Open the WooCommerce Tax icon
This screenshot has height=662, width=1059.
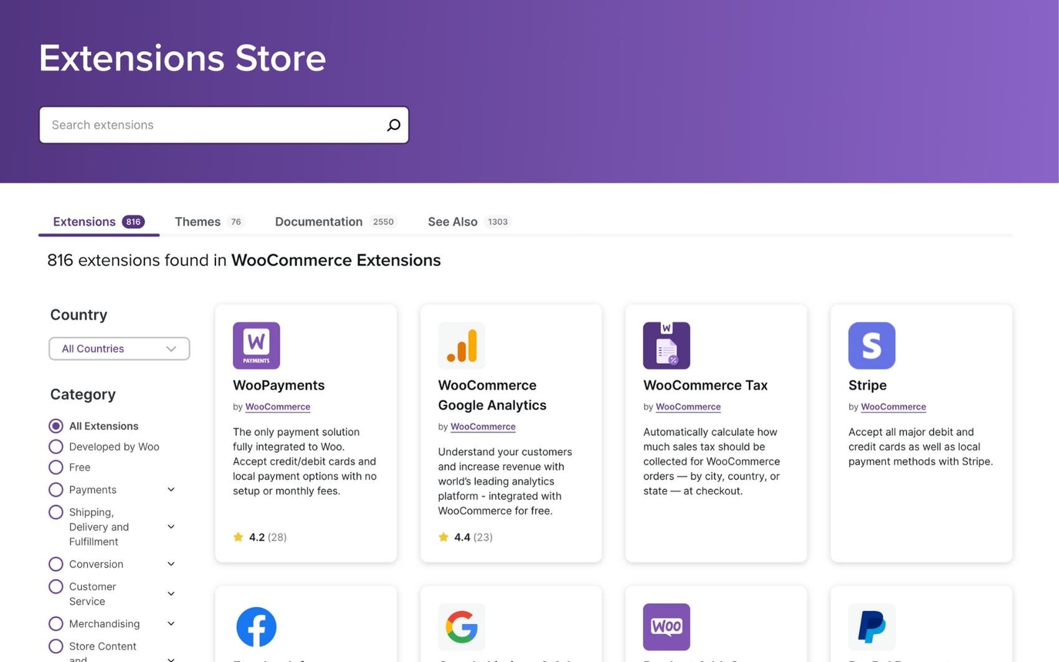click(666, 345)
